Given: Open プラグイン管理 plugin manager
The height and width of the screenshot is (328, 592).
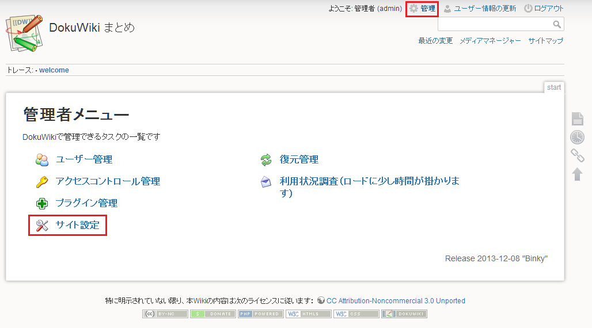Looking at the screenshot, I should pyautogui.click(x=86, y=204).
